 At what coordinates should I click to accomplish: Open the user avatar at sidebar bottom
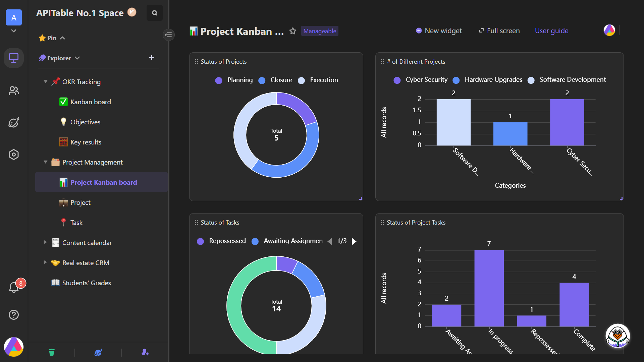click(14, 347)
